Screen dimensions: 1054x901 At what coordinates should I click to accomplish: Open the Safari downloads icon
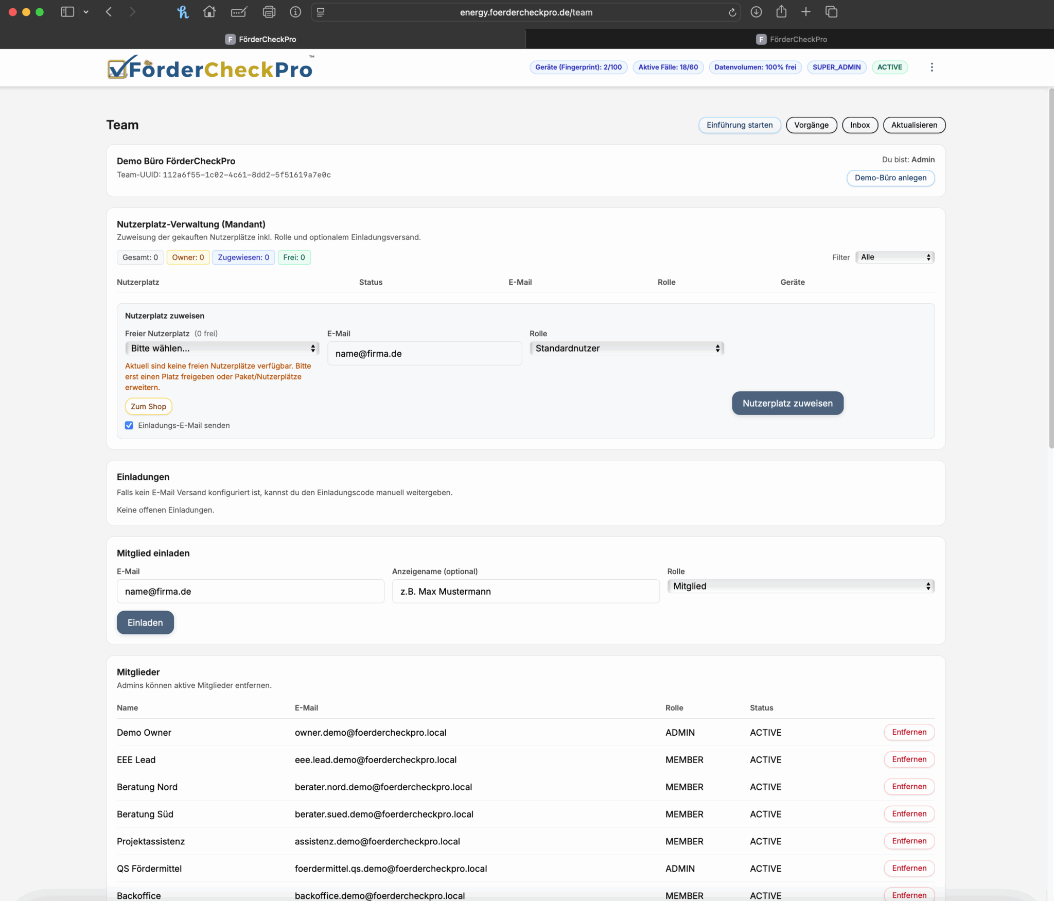pos(756,12)
